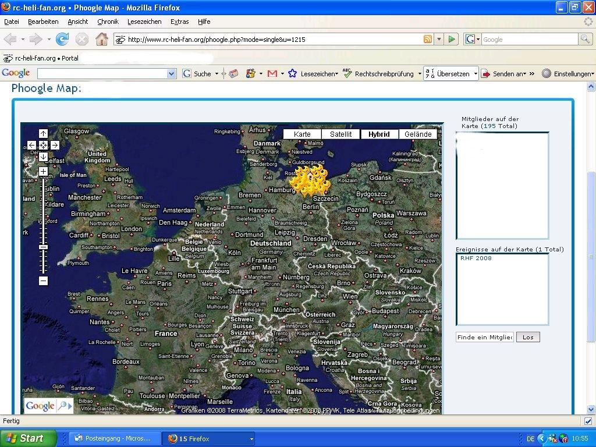
Task: Expand the Übersetzen dropdown
Action: tap(476, 74)
